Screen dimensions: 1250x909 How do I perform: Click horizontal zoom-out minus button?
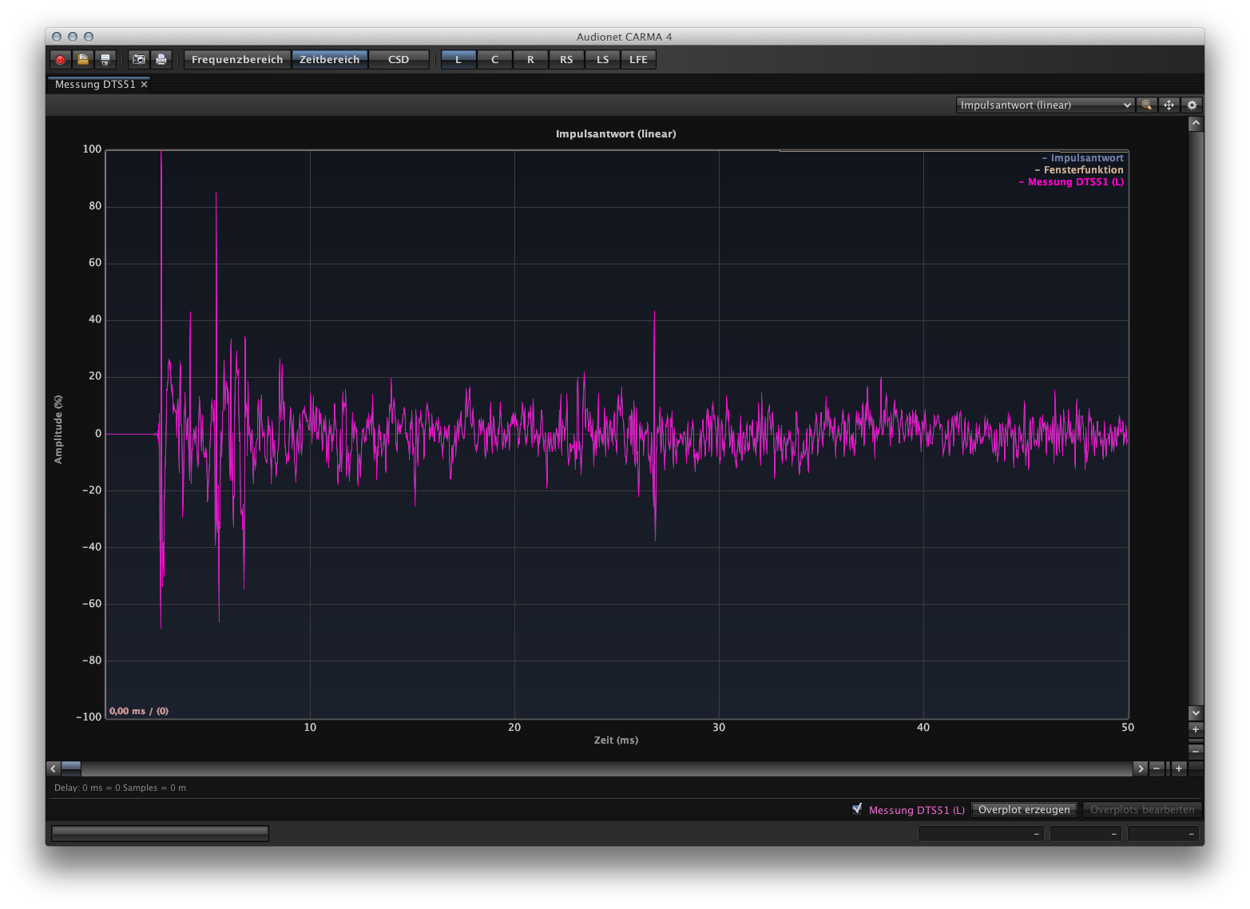pos(1157,768)
